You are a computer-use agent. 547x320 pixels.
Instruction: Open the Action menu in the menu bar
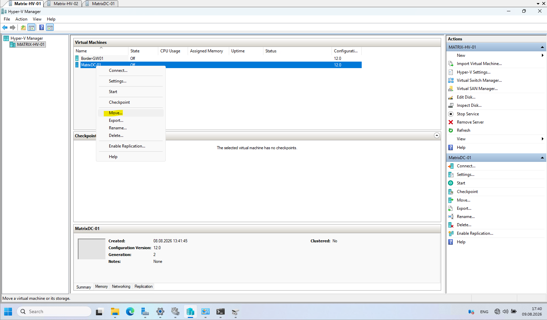tap(21, 19)
